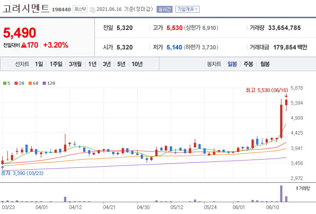Click the 저가 value 5,140
This screenshot has height=214, width=316.
click(174, 47)
